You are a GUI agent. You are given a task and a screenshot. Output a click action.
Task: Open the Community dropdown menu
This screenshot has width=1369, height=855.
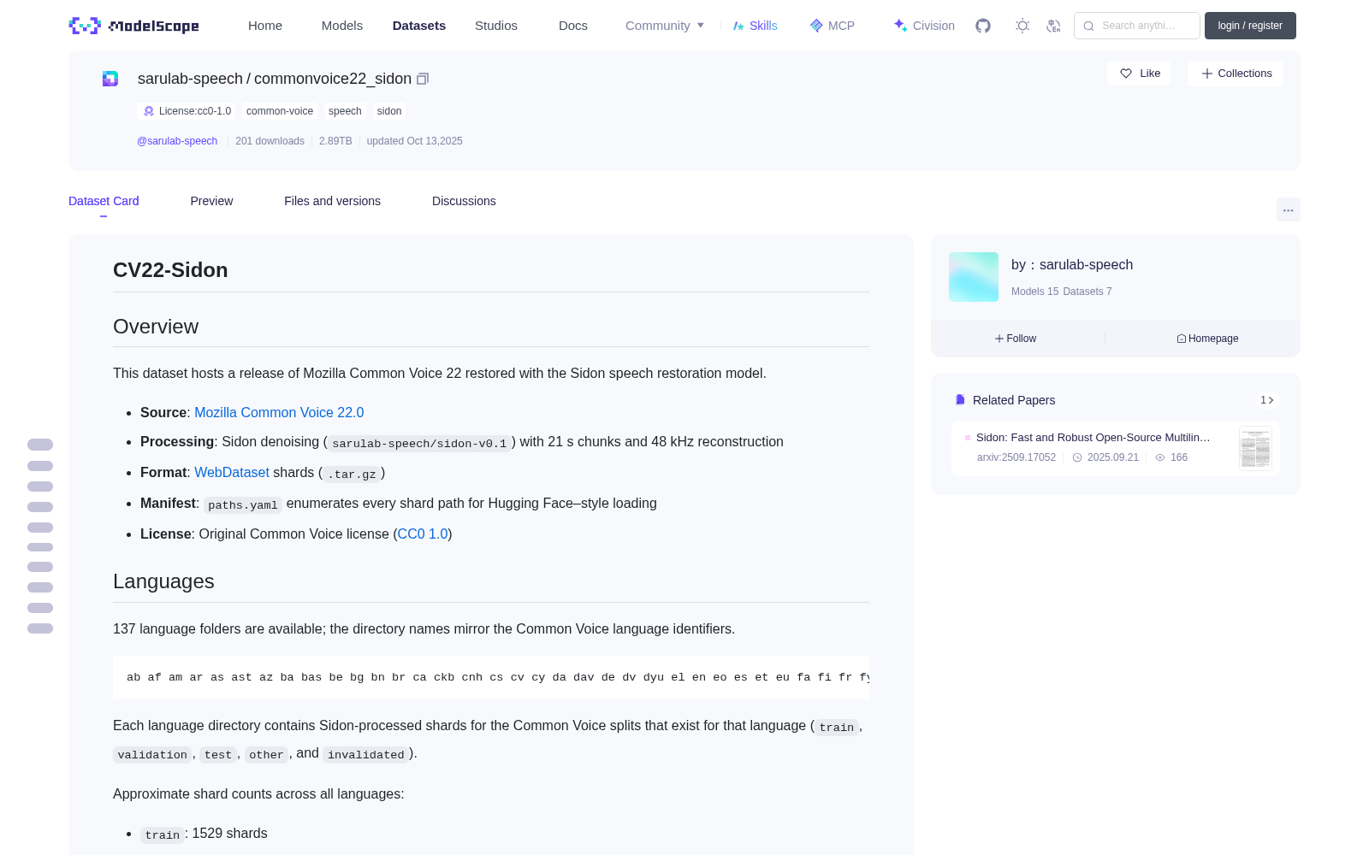(x=665, y=26)
